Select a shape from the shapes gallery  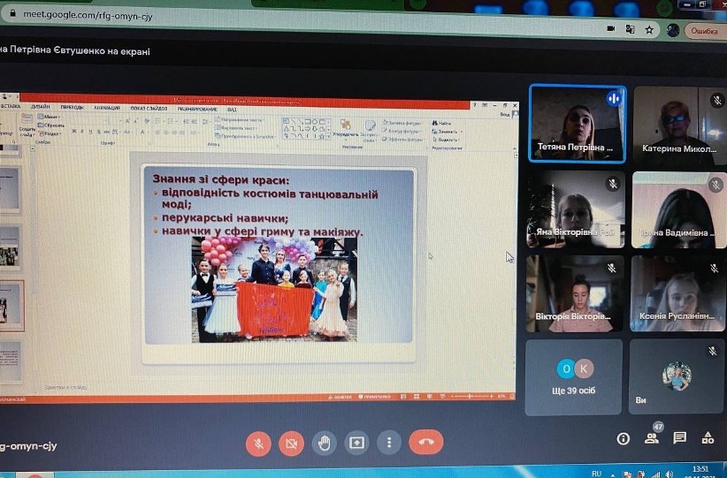coord(307,129)
